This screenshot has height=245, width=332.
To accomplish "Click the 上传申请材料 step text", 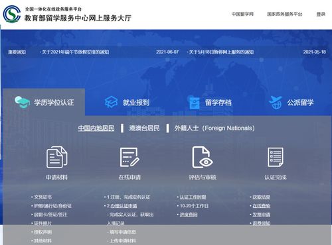I will tap(123, 240).
